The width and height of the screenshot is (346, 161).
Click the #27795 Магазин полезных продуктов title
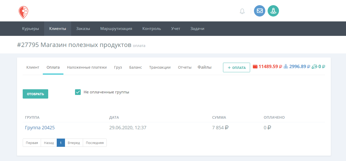74,45
